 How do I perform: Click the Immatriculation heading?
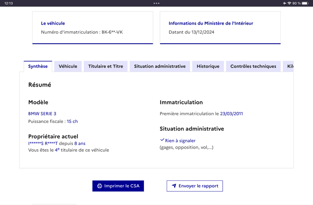(x=181, y=102)
